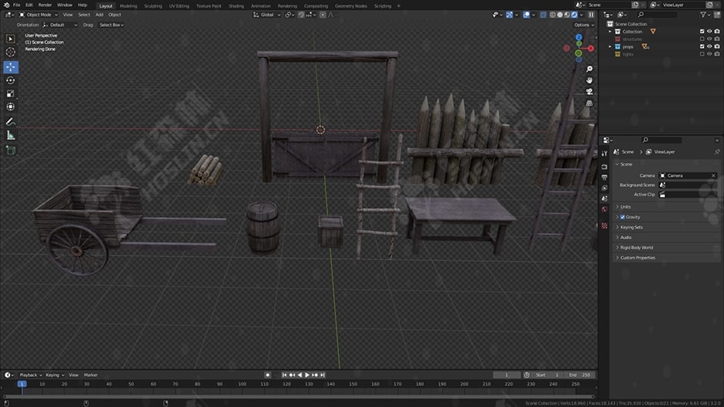Open the File menu
The image size is (724, 407).
pyautogui.click(x=16, y=5)
